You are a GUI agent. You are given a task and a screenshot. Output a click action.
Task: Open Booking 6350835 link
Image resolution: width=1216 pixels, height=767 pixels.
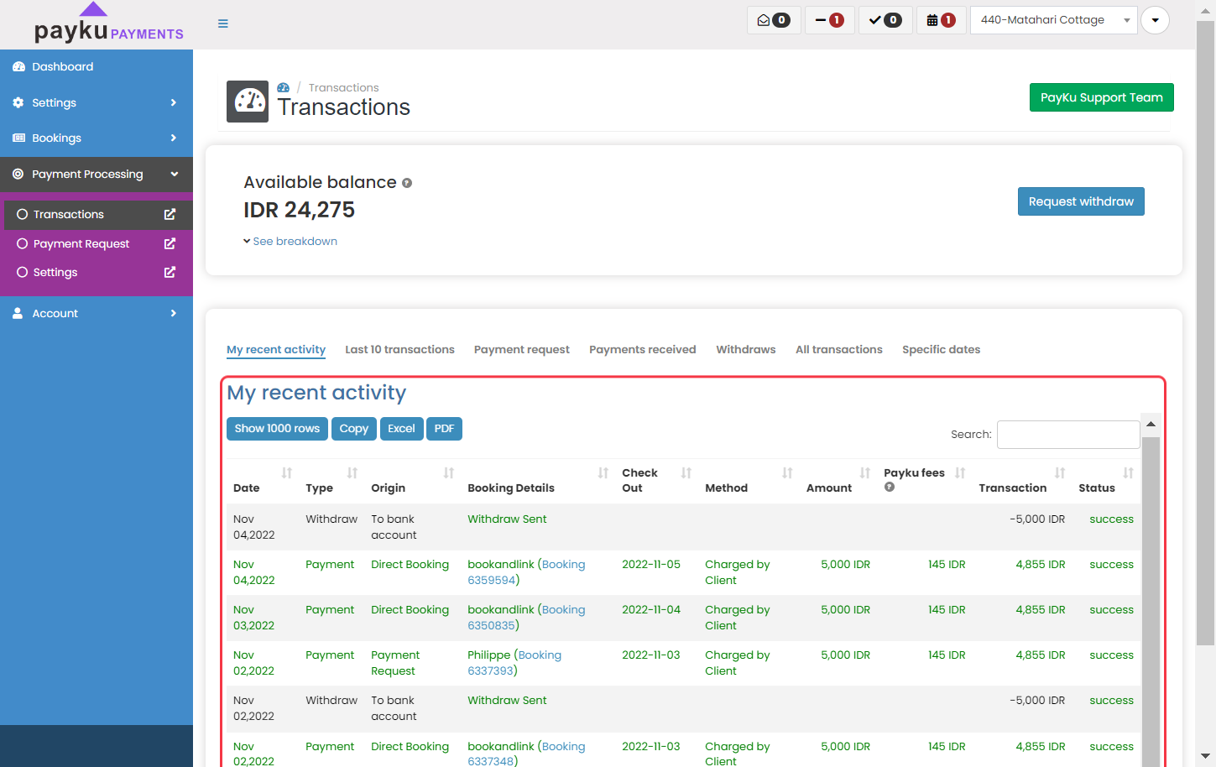click(x=526, y=618)
